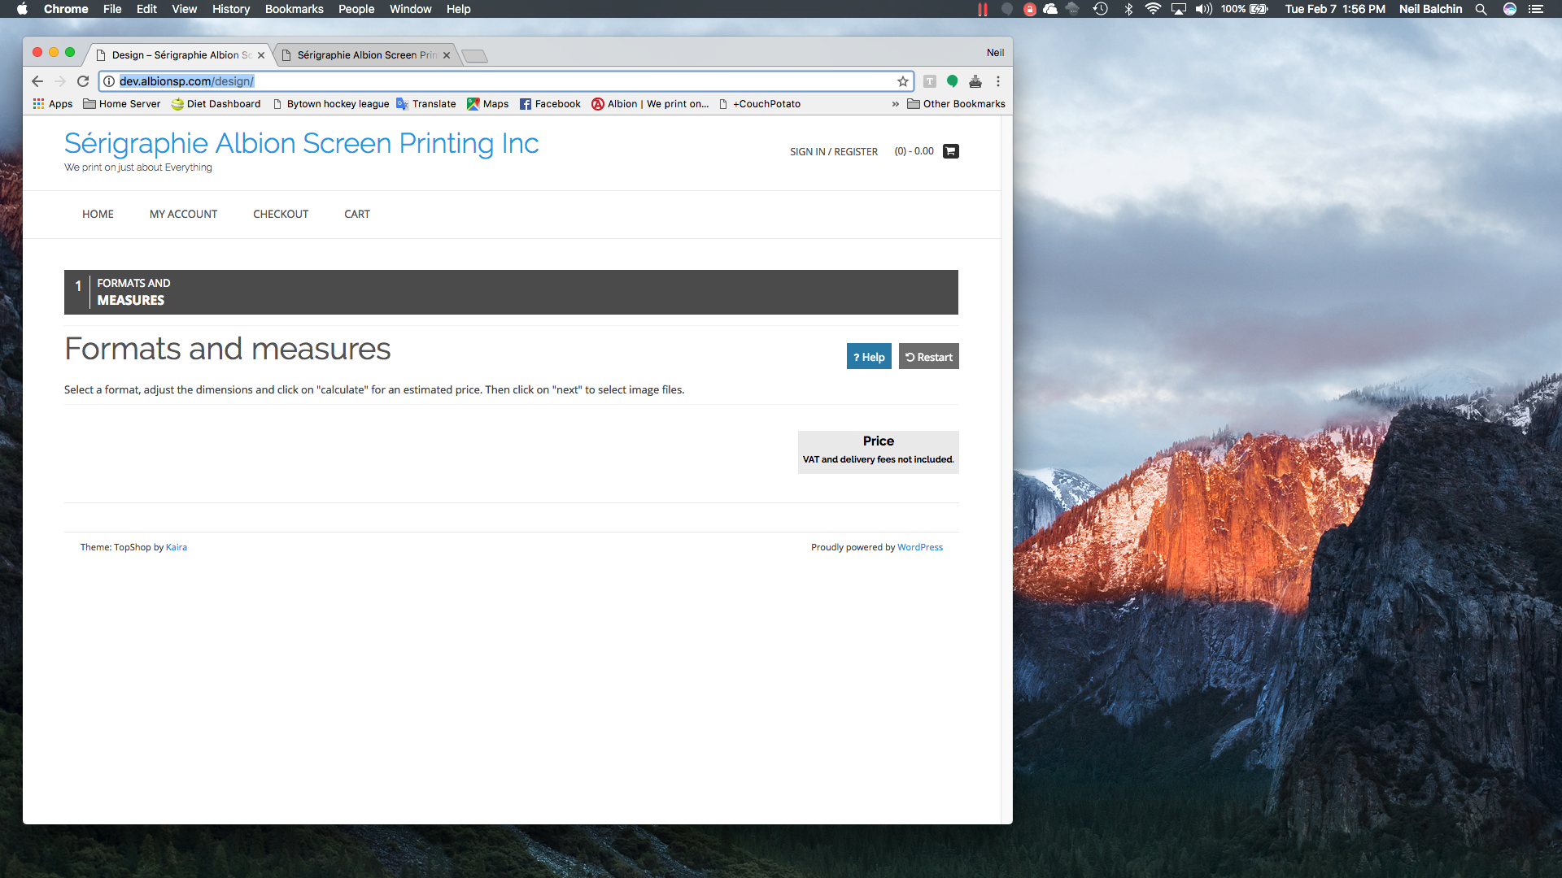The width and height of the screenshot is (1562, 878).
Task: Go back with the browser back arrow
Action: [x=37, y=81]
